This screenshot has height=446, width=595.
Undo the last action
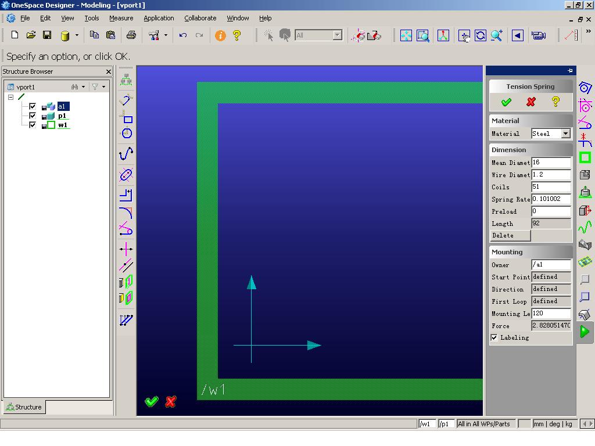click(x=183, y=35)
